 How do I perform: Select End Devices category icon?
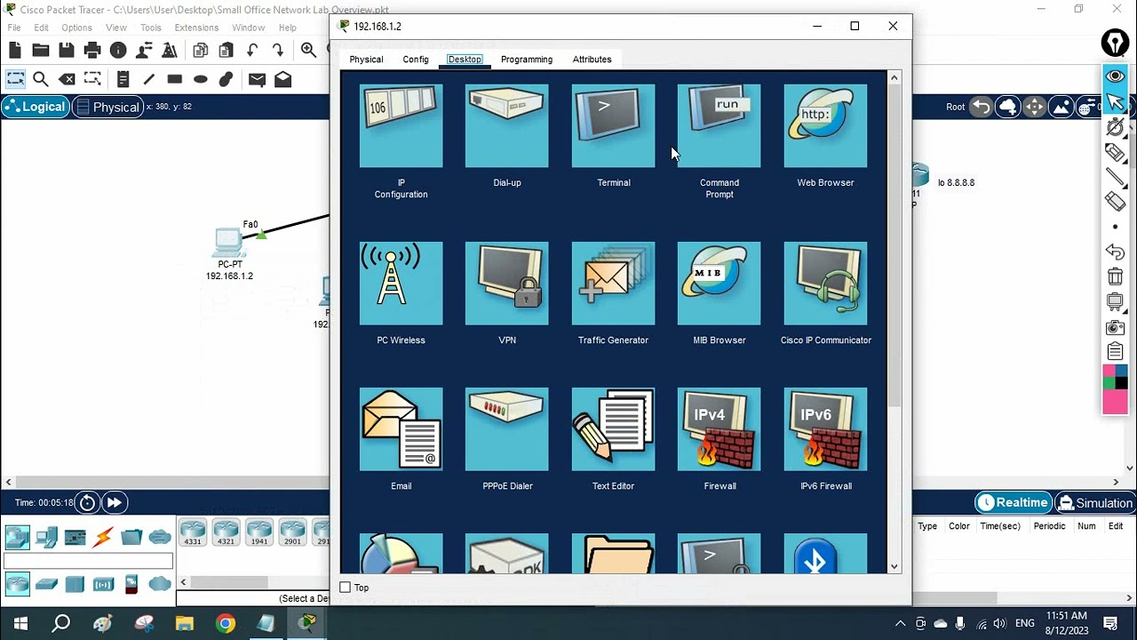point(46,537)
